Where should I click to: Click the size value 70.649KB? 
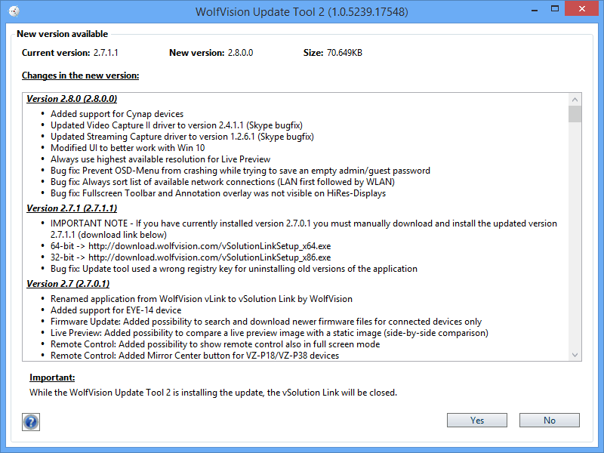tap(344, 53)
